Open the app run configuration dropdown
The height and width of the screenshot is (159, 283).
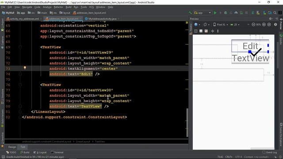203,13
